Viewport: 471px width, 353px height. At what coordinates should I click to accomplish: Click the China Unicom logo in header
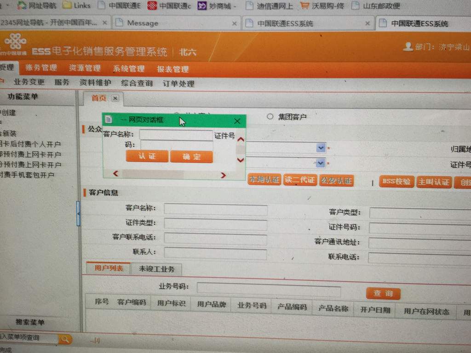coord(15,42)
